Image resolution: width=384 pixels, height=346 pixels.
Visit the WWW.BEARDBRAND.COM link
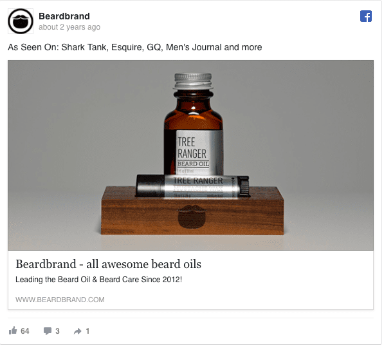coord(60,300)
